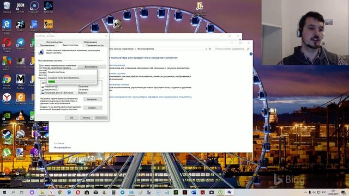Launch Yandex browser from the desktop
349x196 pixels.
7,99
